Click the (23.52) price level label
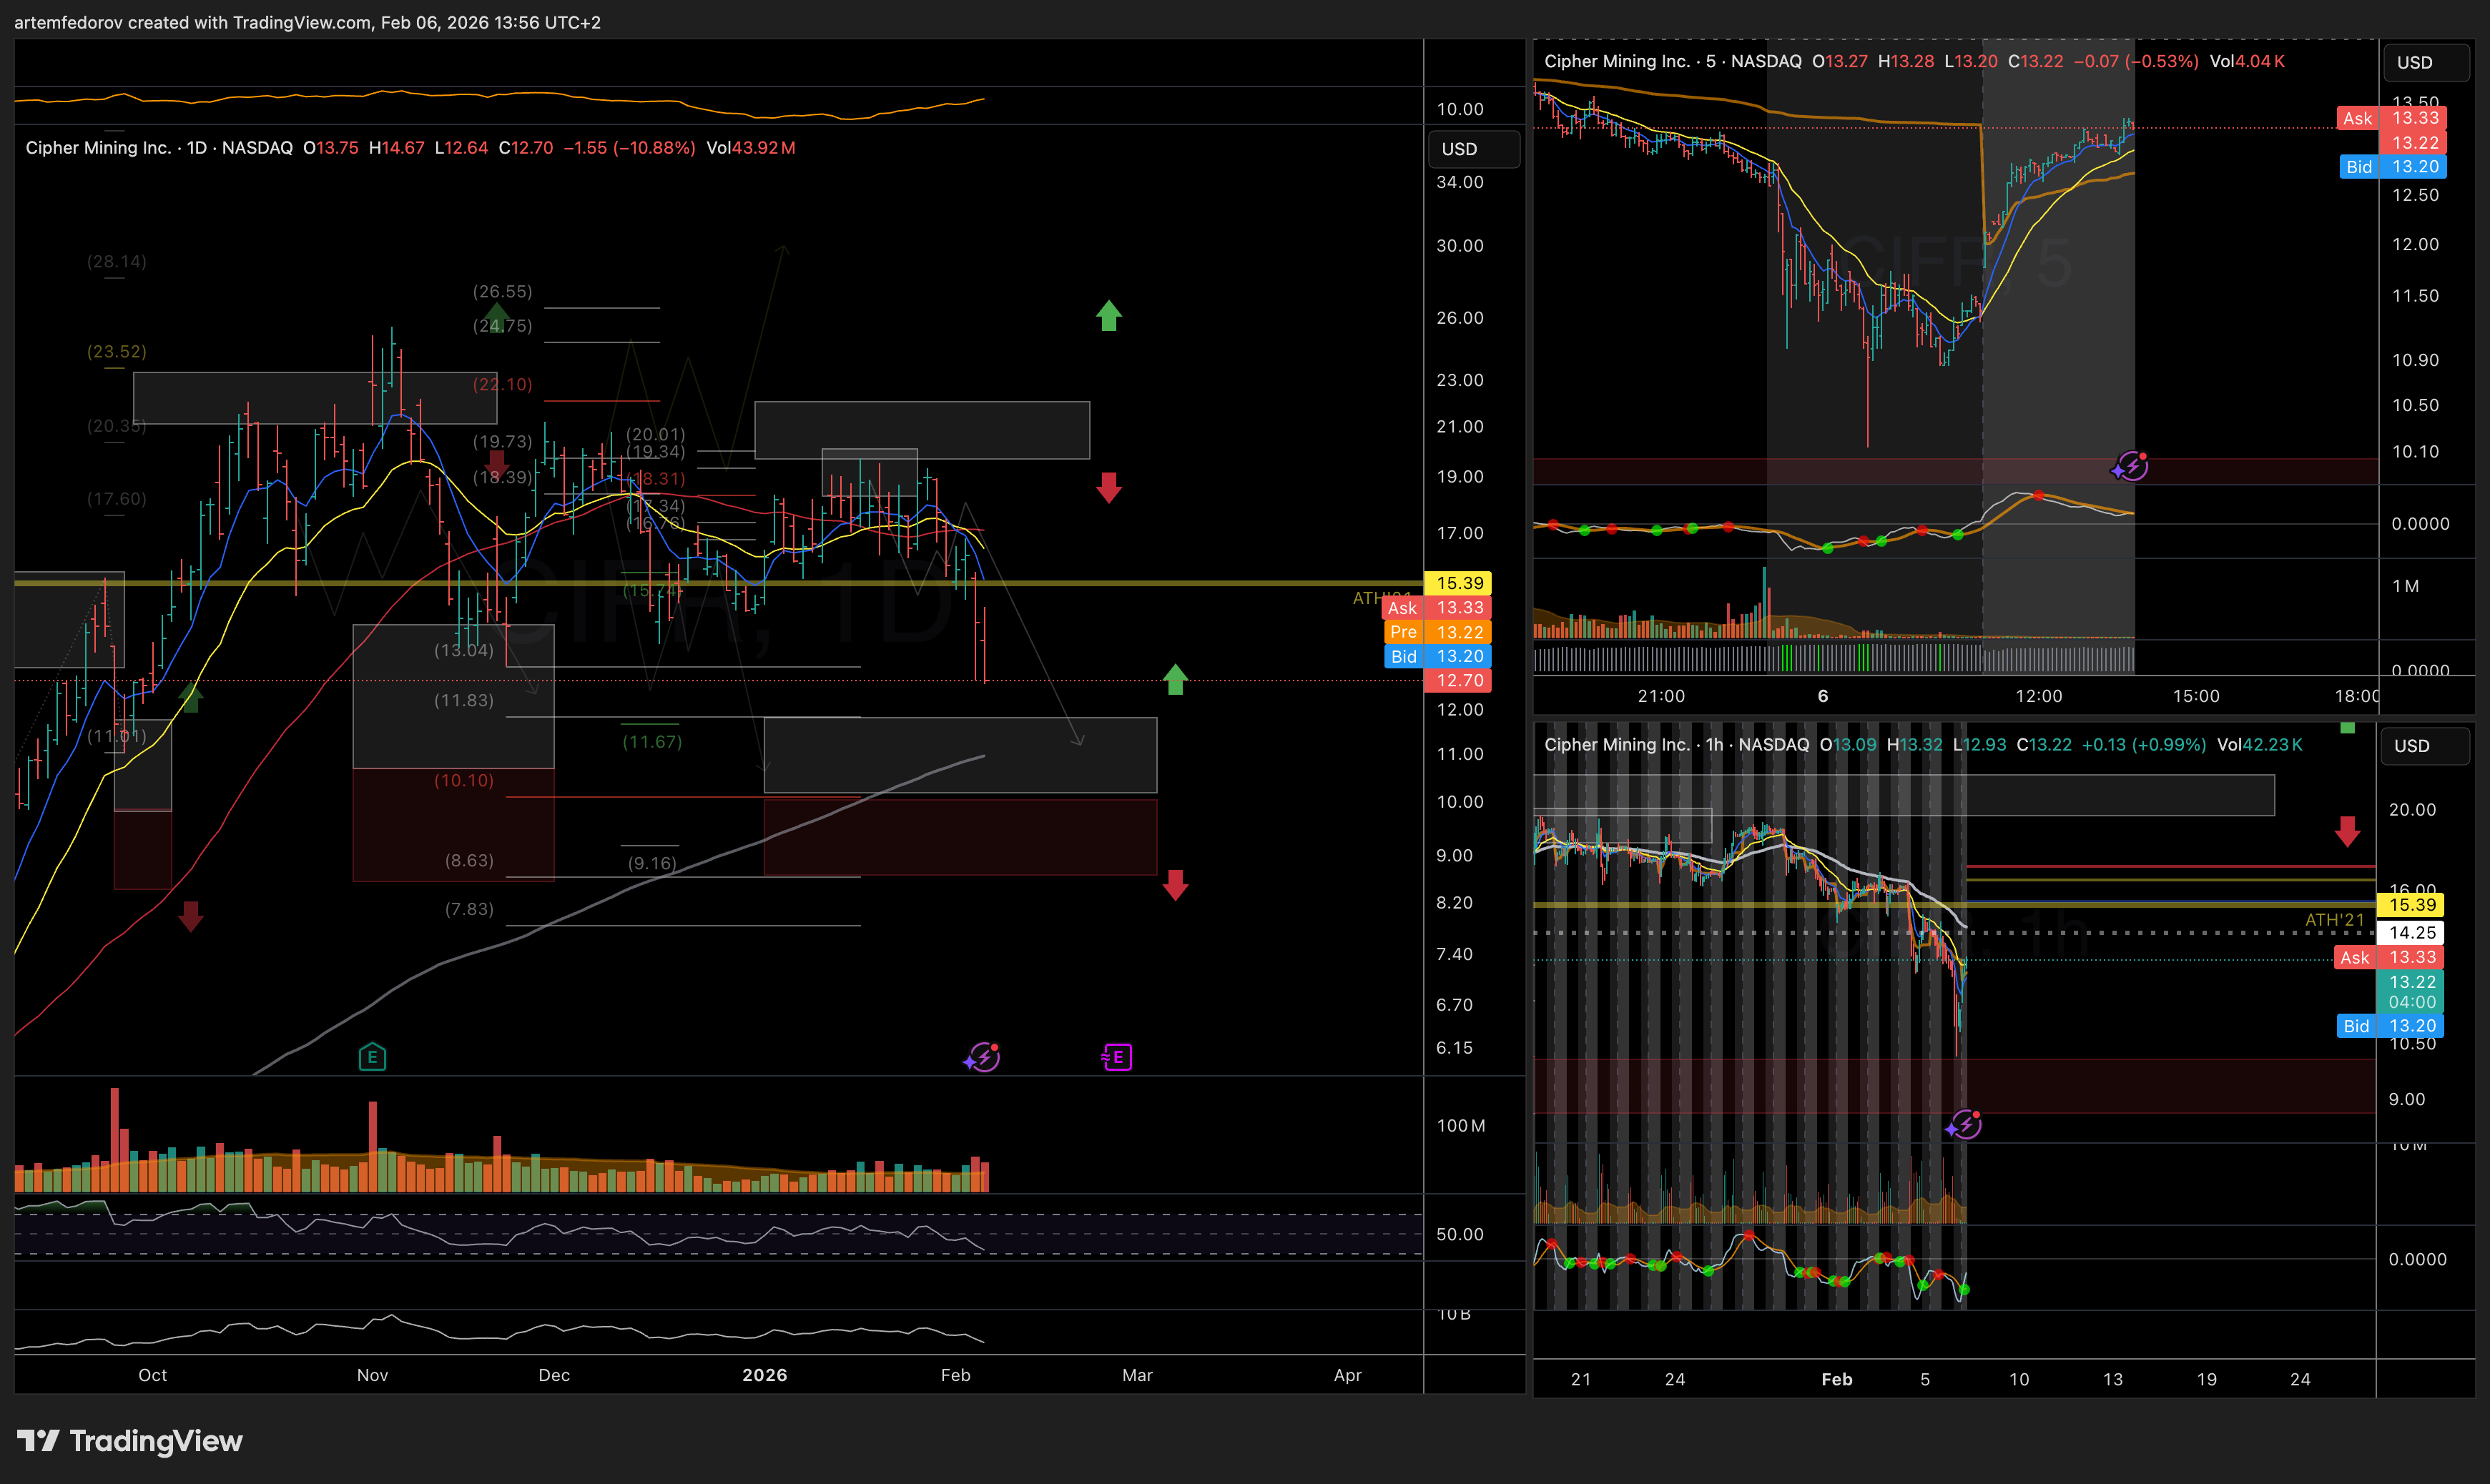The height and width of the screenshot is (1484, 2490). [x=117, y=351]
